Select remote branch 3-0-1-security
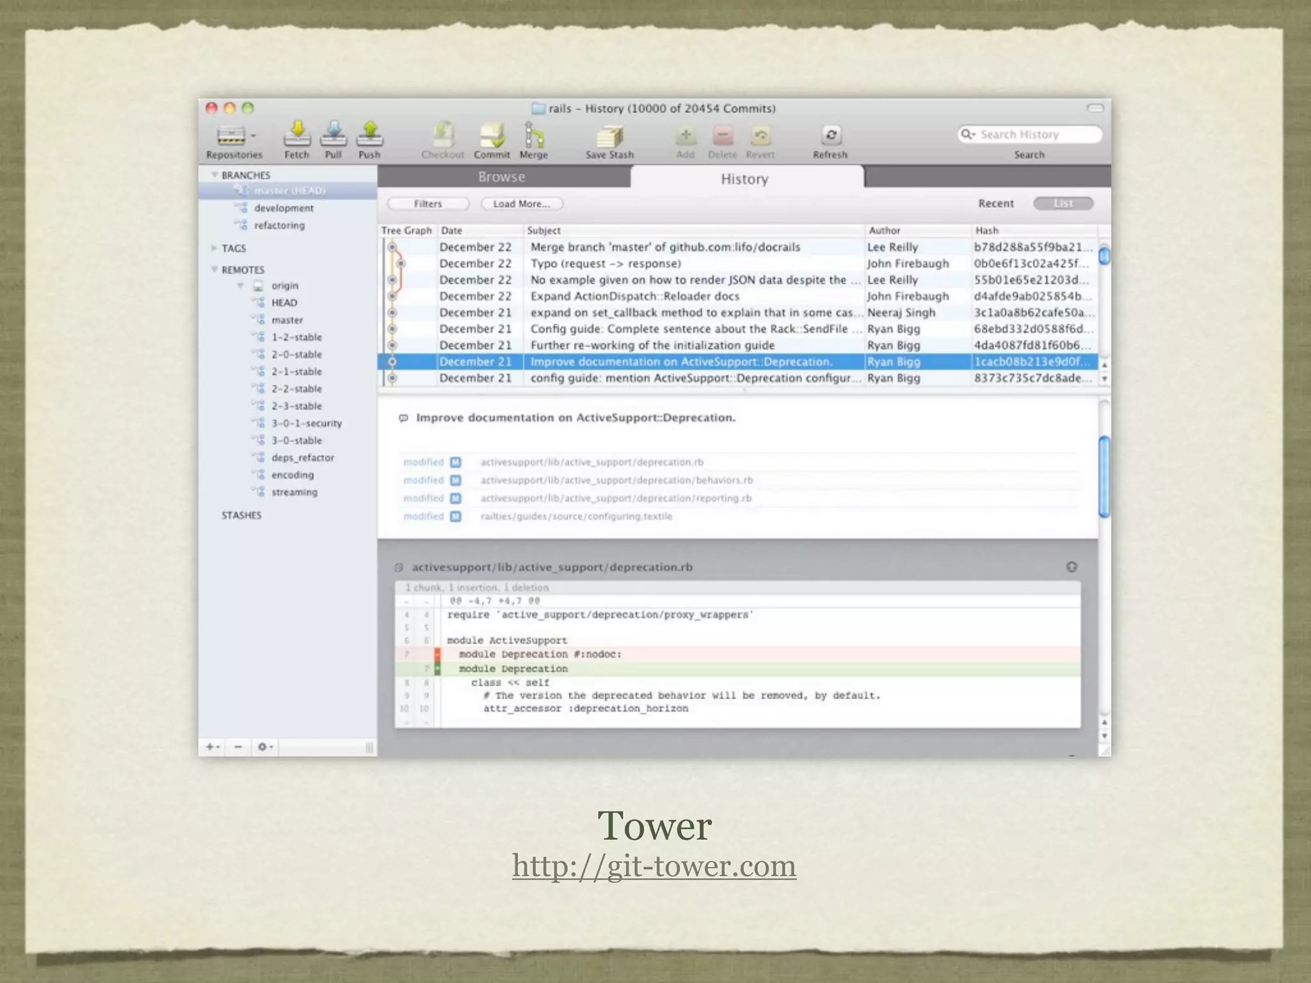 tap(307, 423)
